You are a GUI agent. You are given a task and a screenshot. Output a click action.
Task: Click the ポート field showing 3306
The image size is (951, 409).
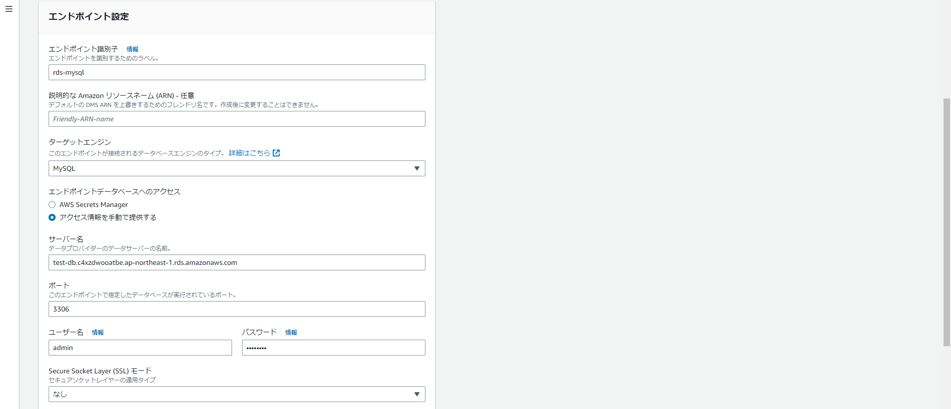[237, 309]
